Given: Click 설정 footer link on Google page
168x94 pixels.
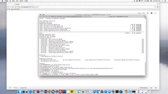Looking at the screenshot, I should pyautogui.click(x=156, y=88).
